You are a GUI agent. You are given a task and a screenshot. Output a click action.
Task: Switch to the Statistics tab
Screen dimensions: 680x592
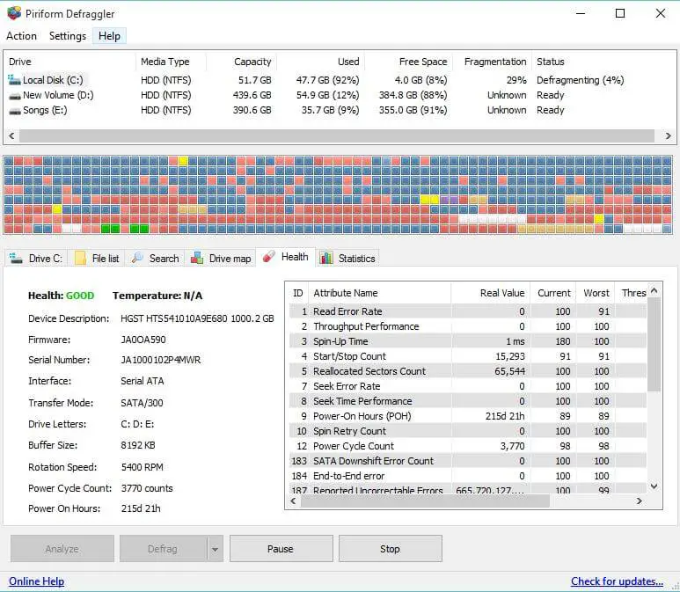click(347, 259)
